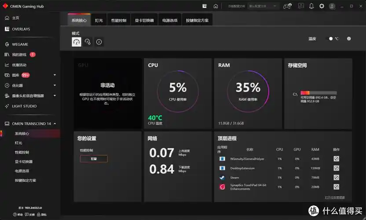
Task: Click the 11.0GB / 31.6GB RAM value
Action: coord(231,123)
